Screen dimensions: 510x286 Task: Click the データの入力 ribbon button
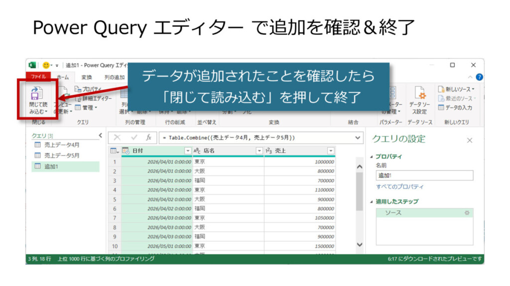coord(455,108)
